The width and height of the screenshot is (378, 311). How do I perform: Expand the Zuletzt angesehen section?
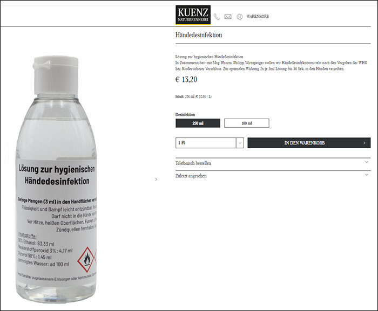pos(273,176)
